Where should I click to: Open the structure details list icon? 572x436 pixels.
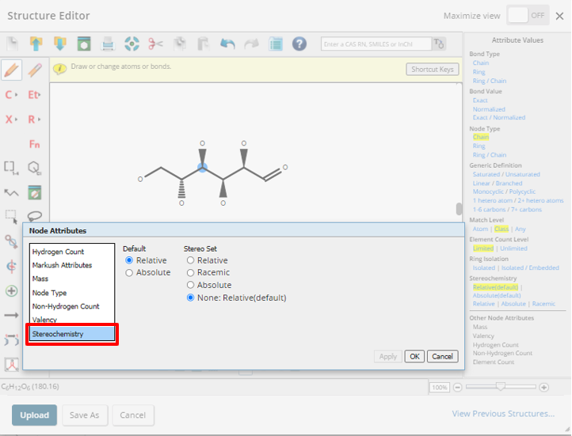click(x=276, y=44)
